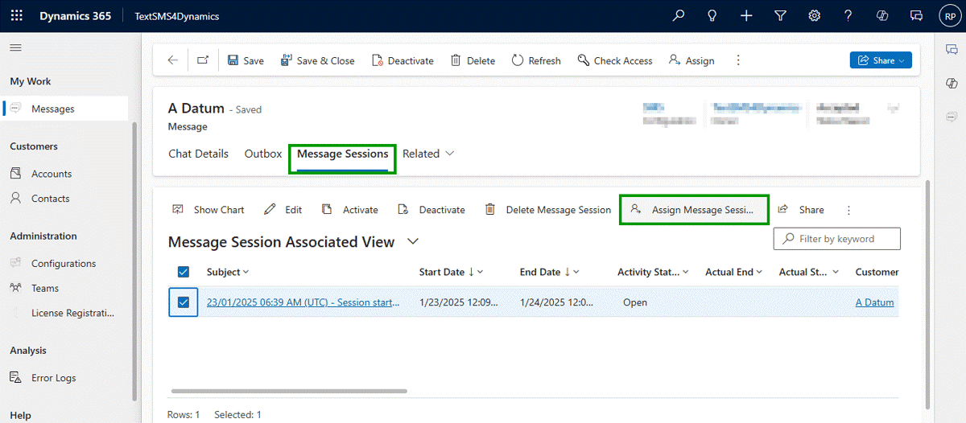Open right rail bottom message icon
Image resolution: width=966 pixels, height=423 pixels.
click(952, 117)
